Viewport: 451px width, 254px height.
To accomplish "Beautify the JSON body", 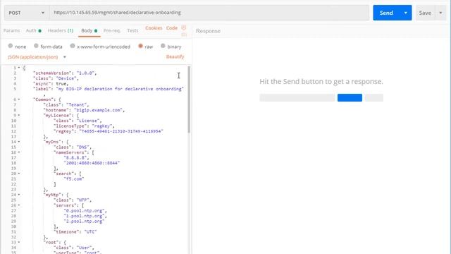I will [175, 56].
